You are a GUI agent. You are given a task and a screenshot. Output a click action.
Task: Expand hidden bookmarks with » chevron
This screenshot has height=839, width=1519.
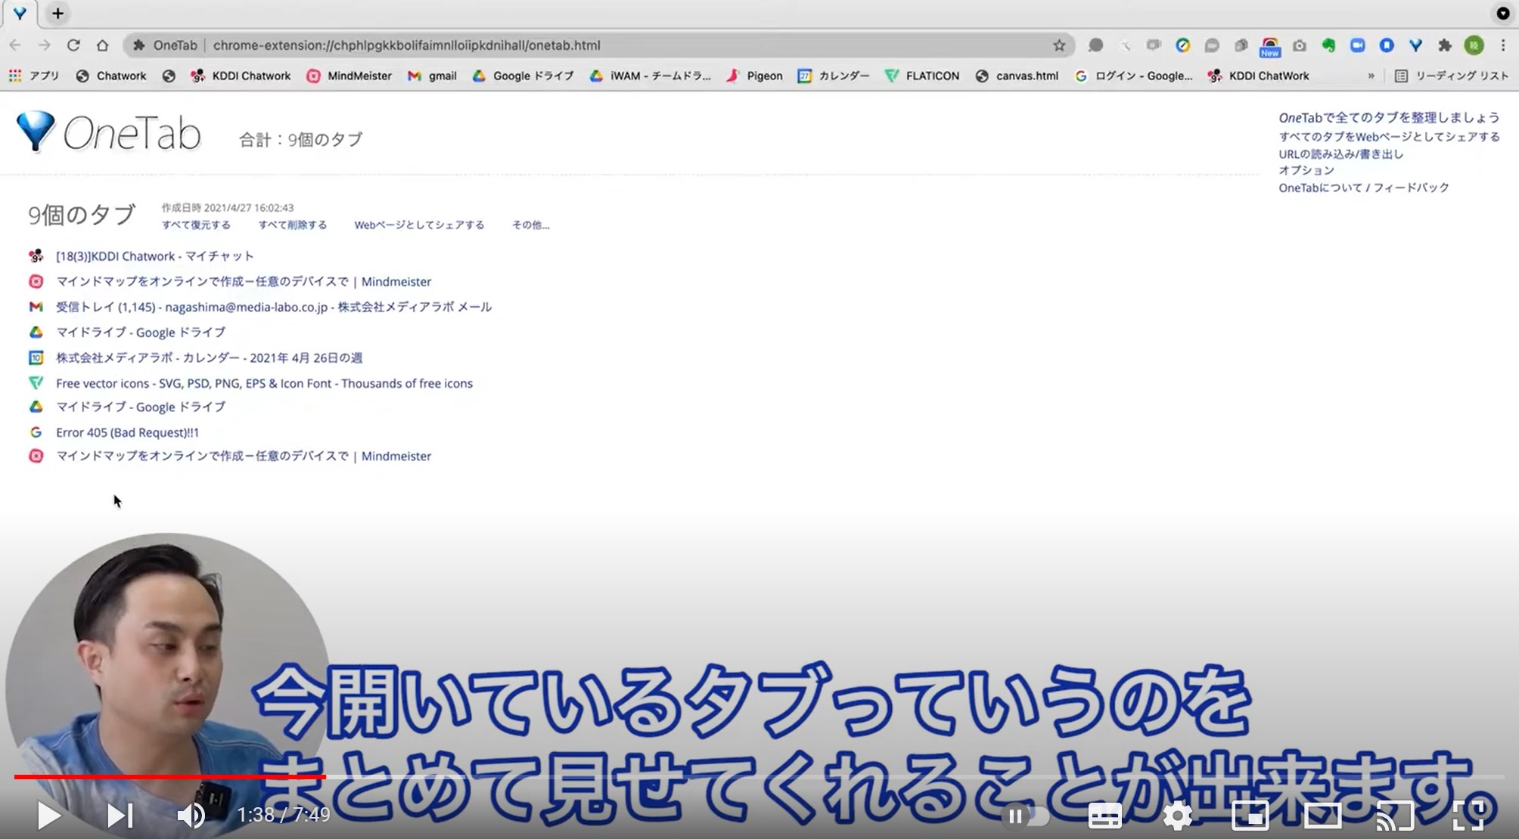(1371, 76)
